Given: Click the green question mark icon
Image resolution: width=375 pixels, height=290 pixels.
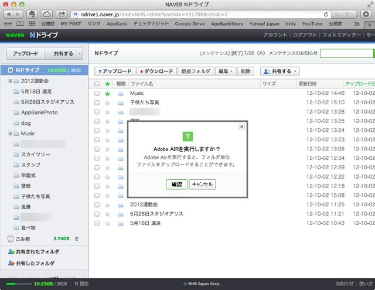Looking at the screenshot, I should (x=187, y=137).
